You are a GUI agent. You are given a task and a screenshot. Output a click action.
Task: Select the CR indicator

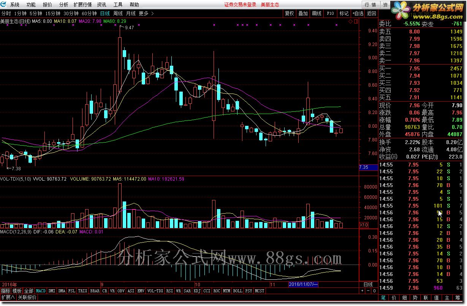105,291
